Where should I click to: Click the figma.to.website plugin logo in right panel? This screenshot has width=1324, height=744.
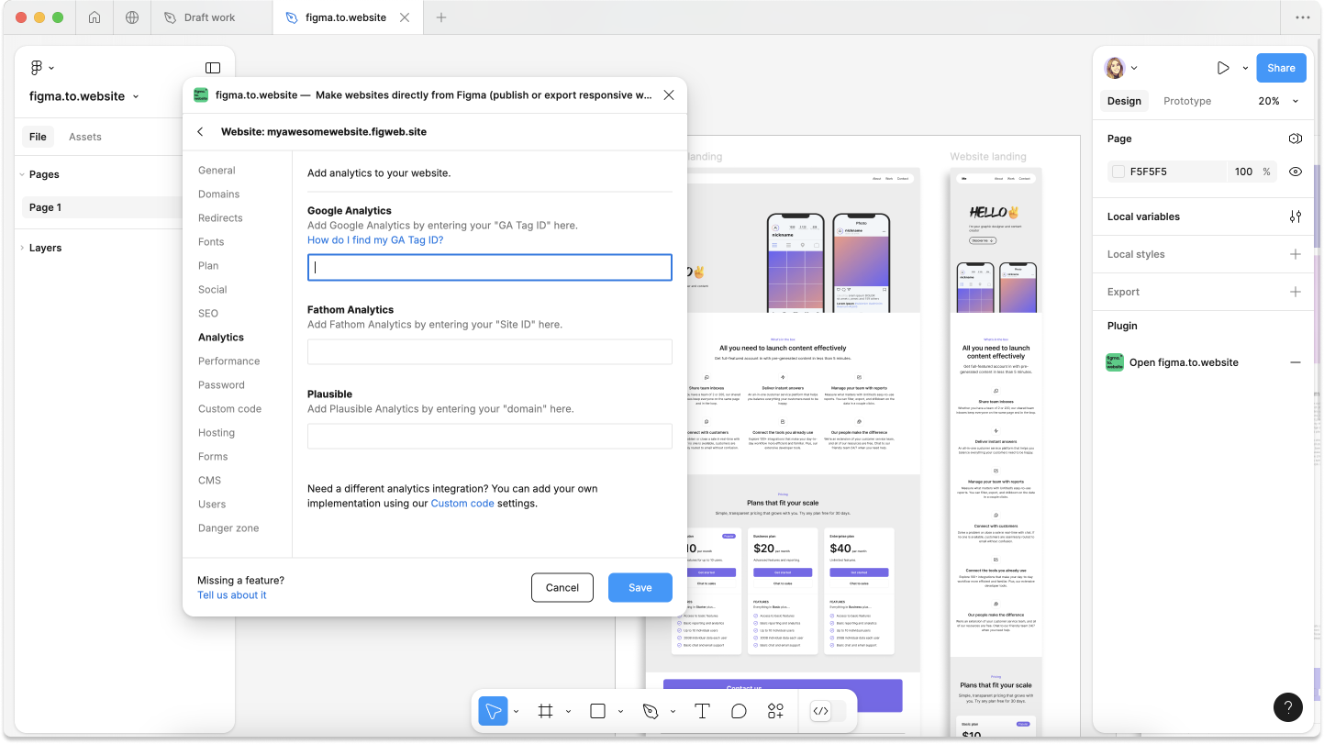[1115, 362]
